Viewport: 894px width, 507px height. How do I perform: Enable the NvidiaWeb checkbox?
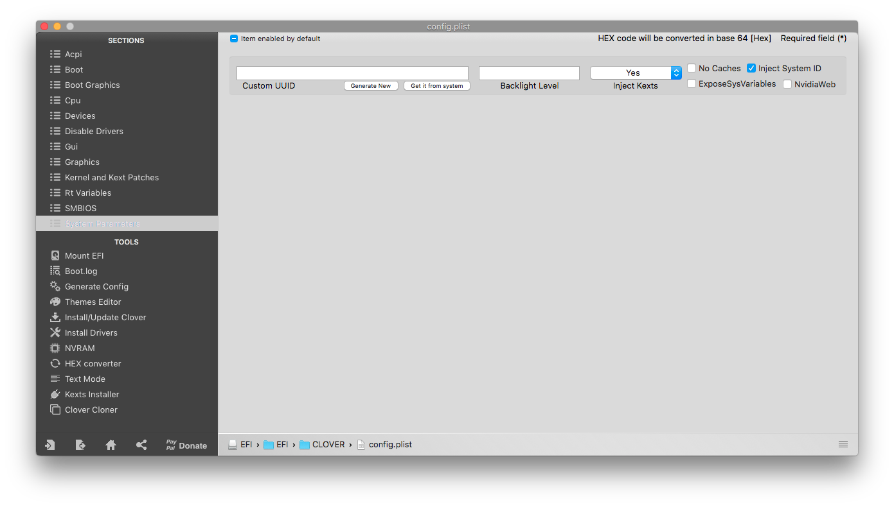[x=787, y=83]
